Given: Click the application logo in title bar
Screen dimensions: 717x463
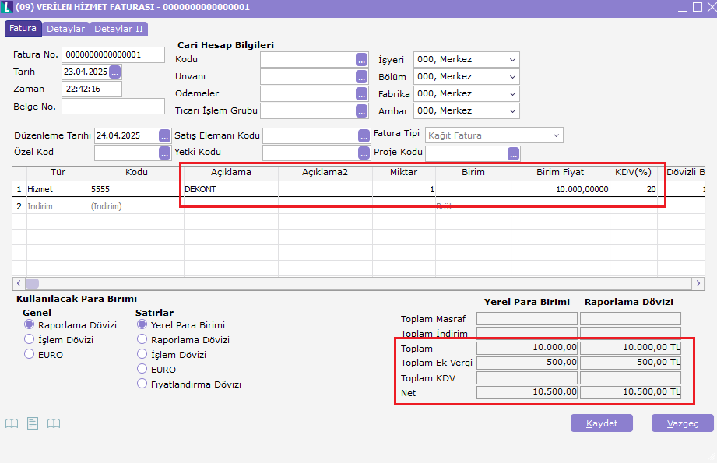Looking at the screenshot, I should pos(6,7).
